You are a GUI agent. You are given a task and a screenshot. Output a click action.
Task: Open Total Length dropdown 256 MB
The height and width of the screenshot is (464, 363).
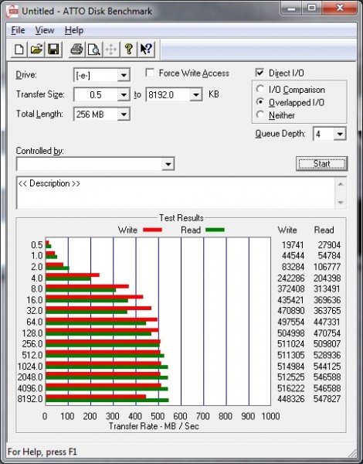[x=124, y=114]
